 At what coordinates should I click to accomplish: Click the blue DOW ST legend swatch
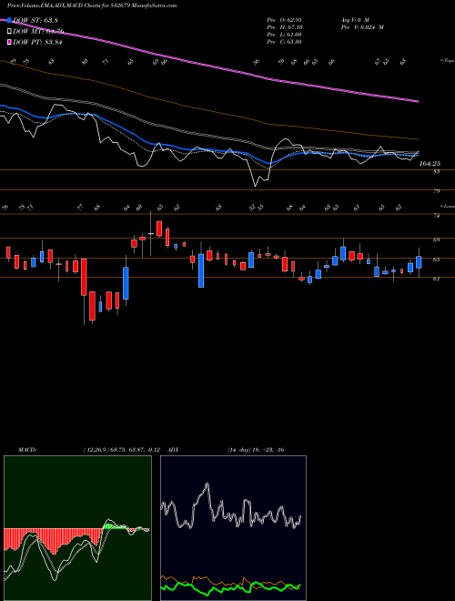10,20
